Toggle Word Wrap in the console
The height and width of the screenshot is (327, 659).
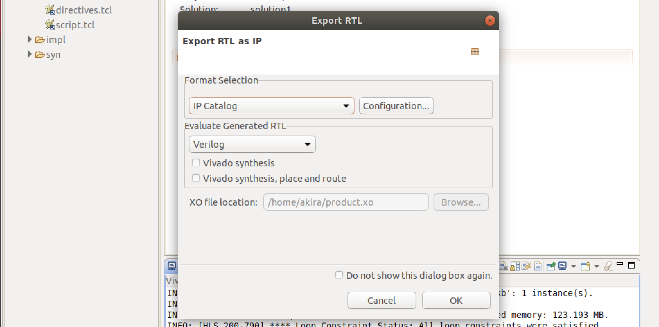point(525,266)
